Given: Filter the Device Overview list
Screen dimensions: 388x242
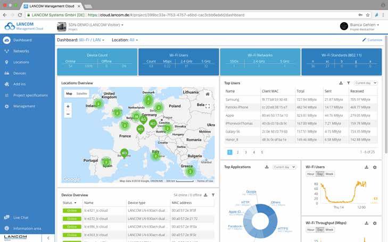Looking at the screenshot, I should [x=213, y=195].
